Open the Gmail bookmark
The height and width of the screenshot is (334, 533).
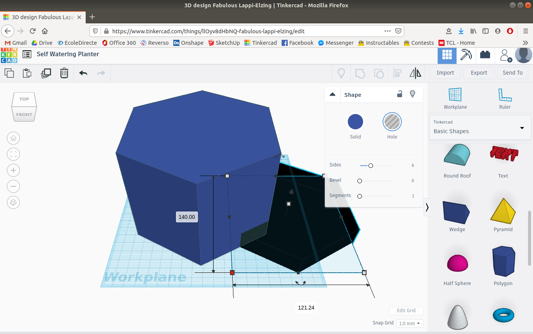tap(16, 43)
